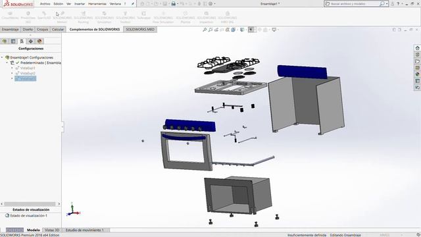Toggle the CircuitWorks add-in
421x237 pixels.
10,16
